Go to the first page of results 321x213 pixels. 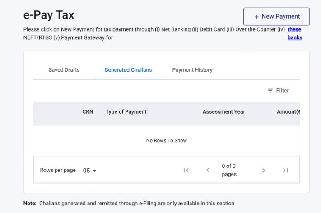point(186,170)
